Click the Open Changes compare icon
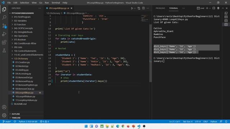The image size is (230, 129). click(x=139, y=8)
